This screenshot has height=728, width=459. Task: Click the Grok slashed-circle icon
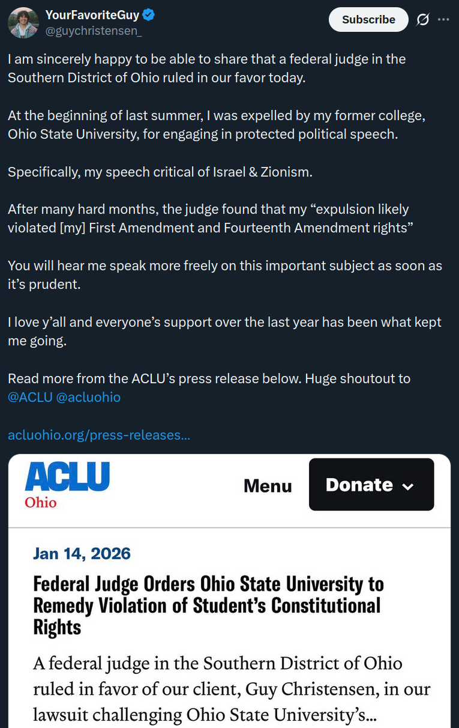pyautogui.click(x=423, y=19)
